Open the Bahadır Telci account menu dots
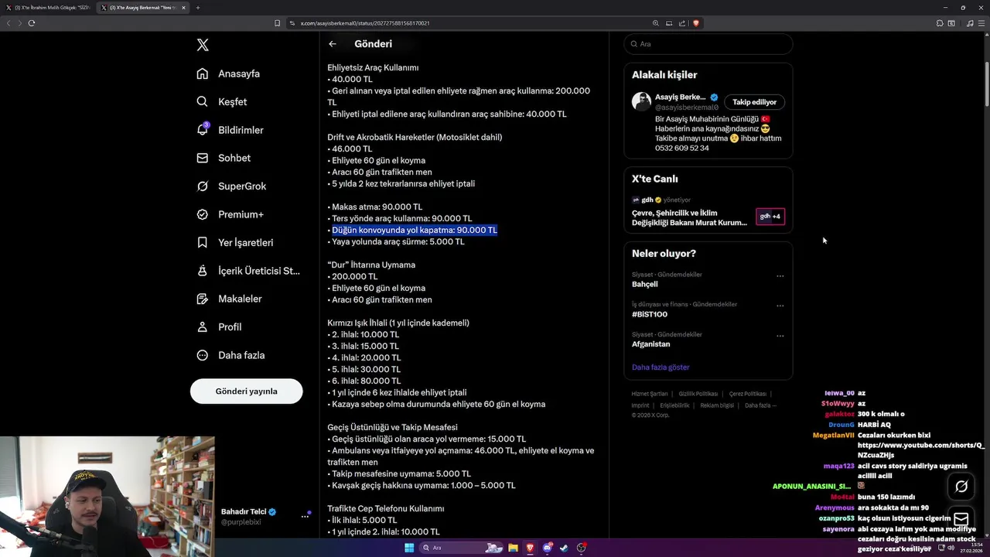The width and height of the screenshot is (990, 557). pos(305,516)
